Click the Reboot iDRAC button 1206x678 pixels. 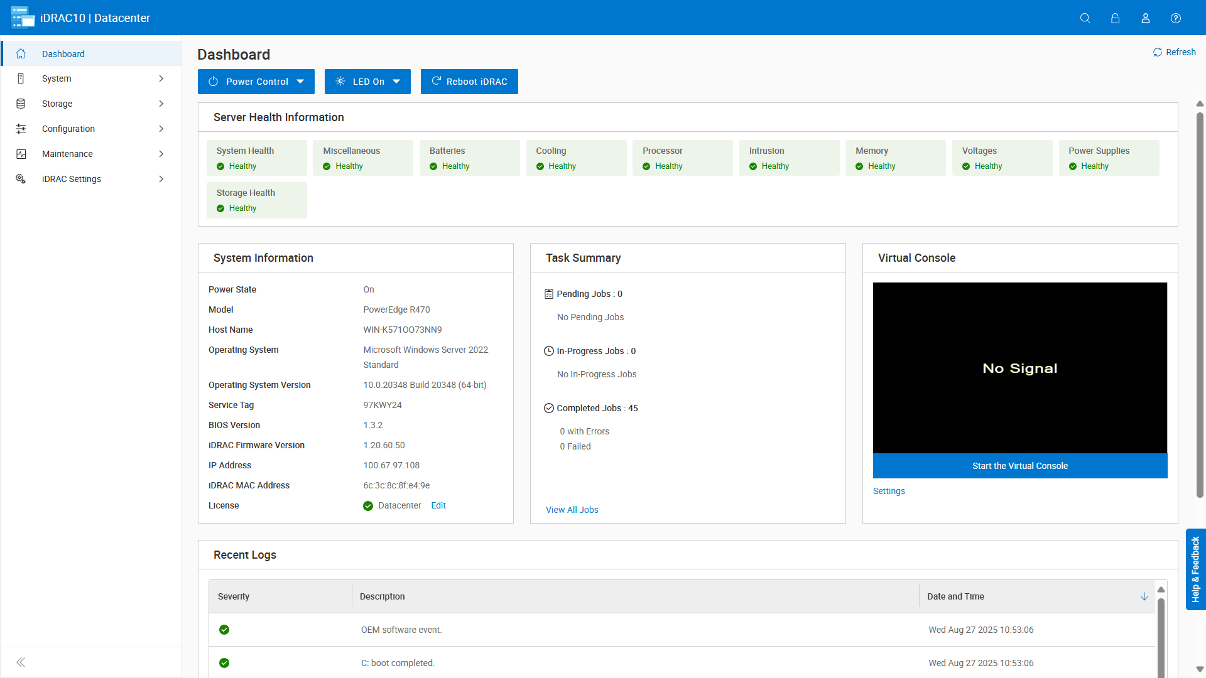click(469, 81)
